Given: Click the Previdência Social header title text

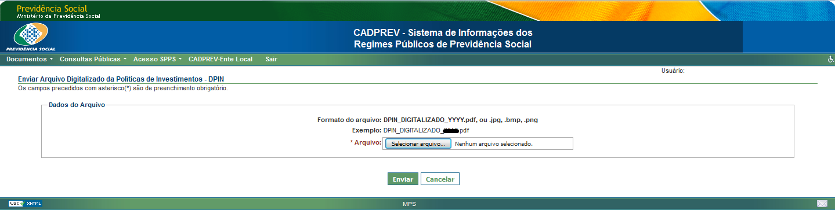Looking at the screenshot, I should pyautogui.click(x=52, y=9).
